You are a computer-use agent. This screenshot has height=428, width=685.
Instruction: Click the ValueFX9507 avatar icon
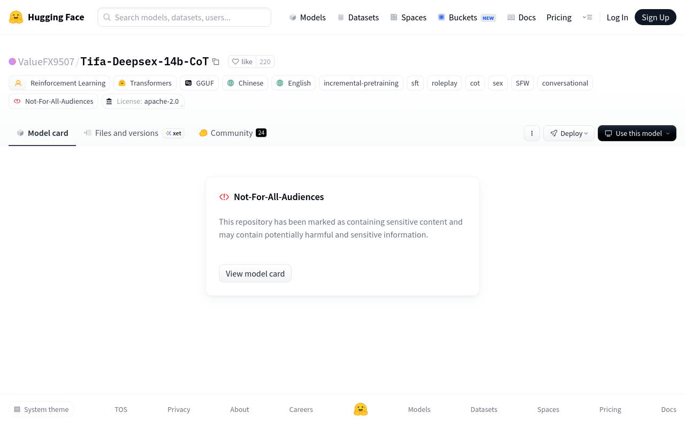click(x=12, y=62)
